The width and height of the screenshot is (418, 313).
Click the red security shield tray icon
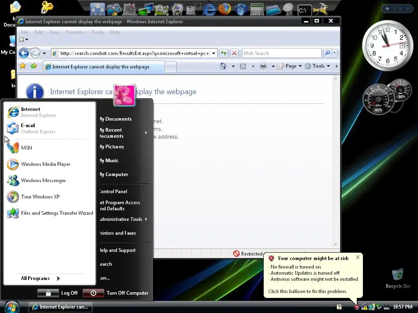click(357, 307)
